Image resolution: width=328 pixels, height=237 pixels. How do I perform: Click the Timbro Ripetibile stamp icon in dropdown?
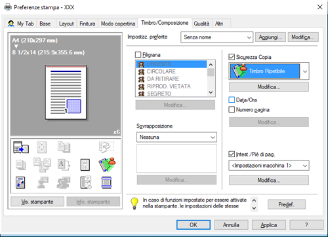click(239, 71)
